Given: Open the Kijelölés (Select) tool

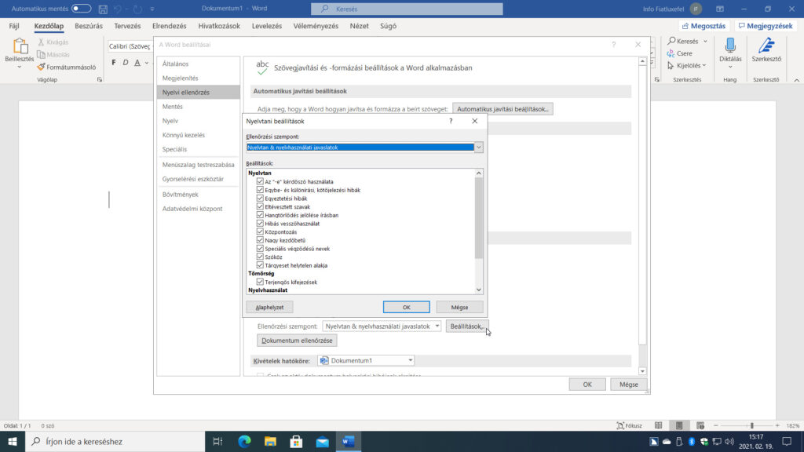Looking at the screenshot, I should point(686,66).
